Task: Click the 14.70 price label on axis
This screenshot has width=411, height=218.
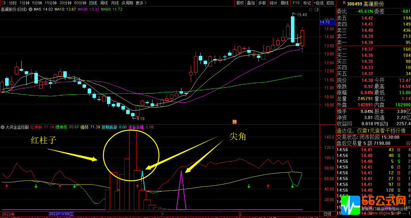Action: 325,22
